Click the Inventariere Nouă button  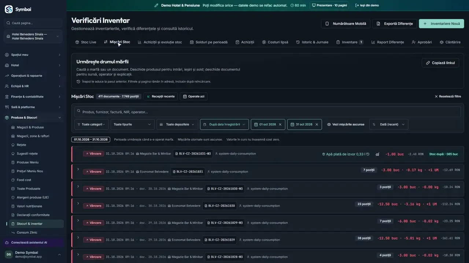(442, 24)
